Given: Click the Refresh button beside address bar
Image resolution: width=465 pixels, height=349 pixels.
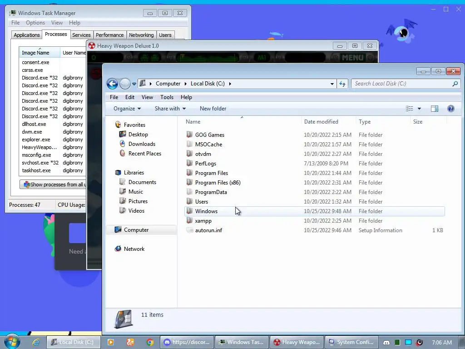Looking at the screenshot, I should pos(342,84).
